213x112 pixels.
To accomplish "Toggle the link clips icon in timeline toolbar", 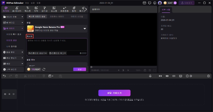I will click(x=160, y=76).
